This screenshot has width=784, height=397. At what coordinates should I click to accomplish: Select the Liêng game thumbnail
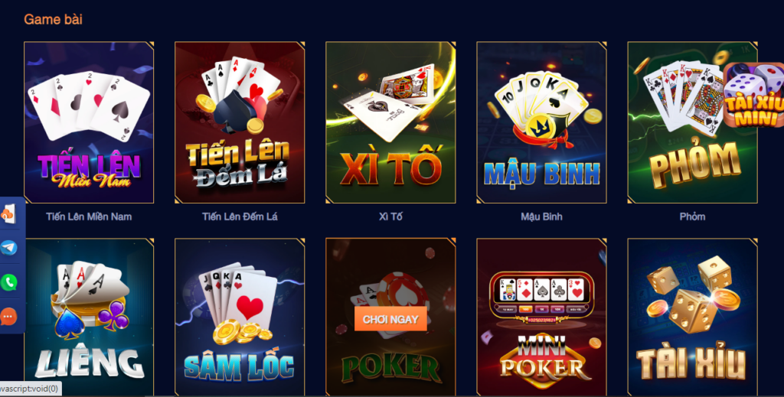point(89,317)
